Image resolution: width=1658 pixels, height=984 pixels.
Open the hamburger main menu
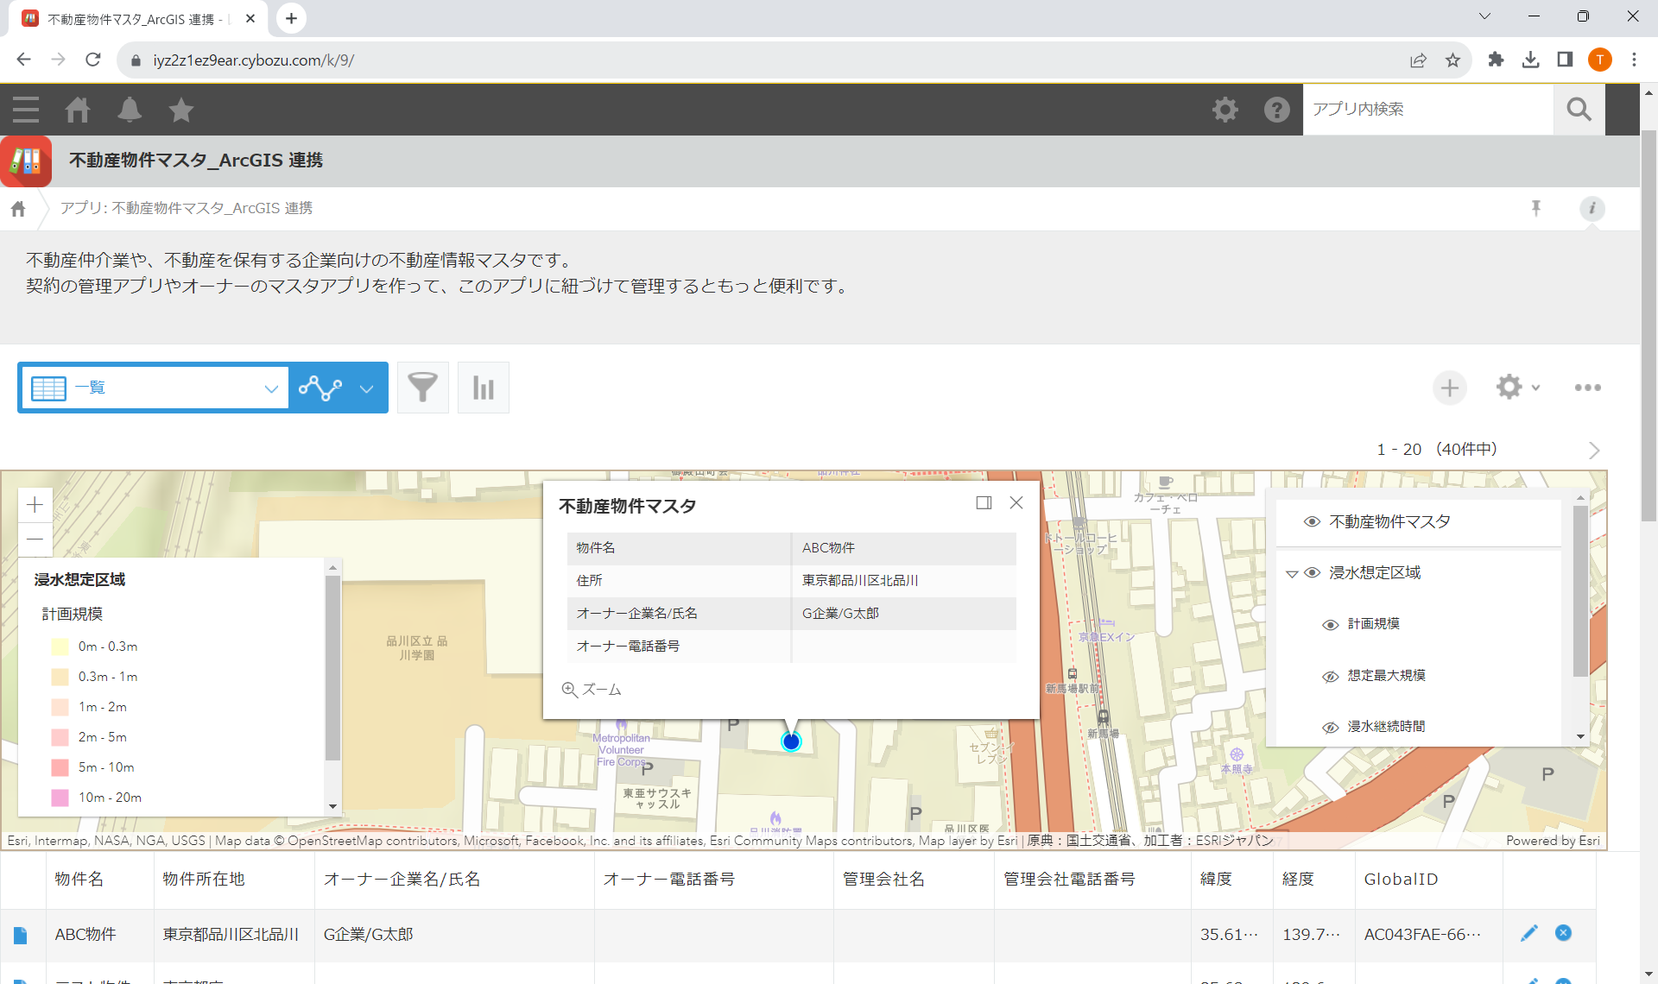pos(26,110)
